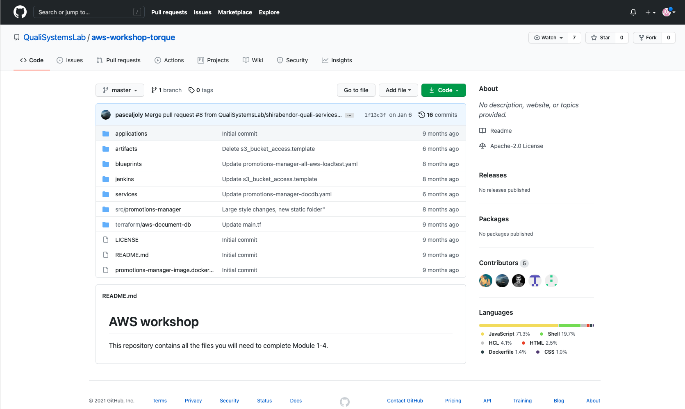Open first contributor avatar
Screen dimensions: 685x409
486,281
